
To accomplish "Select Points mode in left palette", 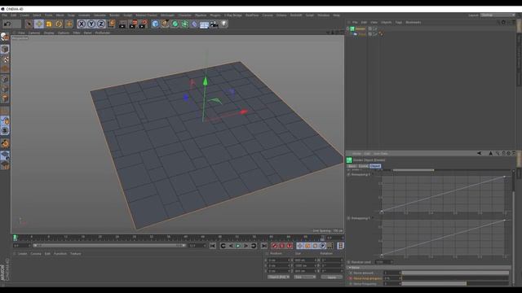I will 5,79.
